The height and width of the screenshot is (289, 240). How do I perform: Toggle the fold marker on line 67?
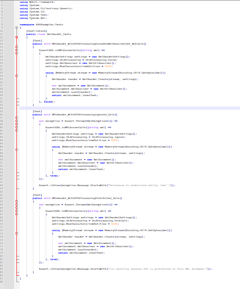tap(16, 214)
